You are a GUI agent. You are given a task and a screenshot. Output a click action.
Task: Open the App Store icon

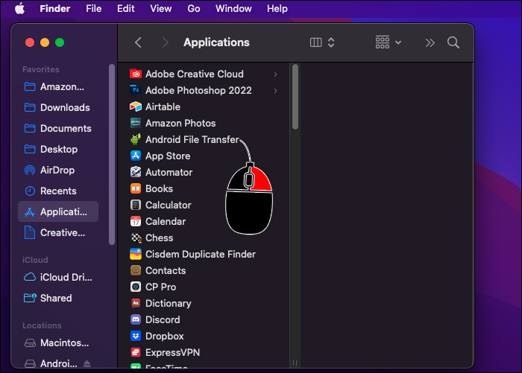136,156
